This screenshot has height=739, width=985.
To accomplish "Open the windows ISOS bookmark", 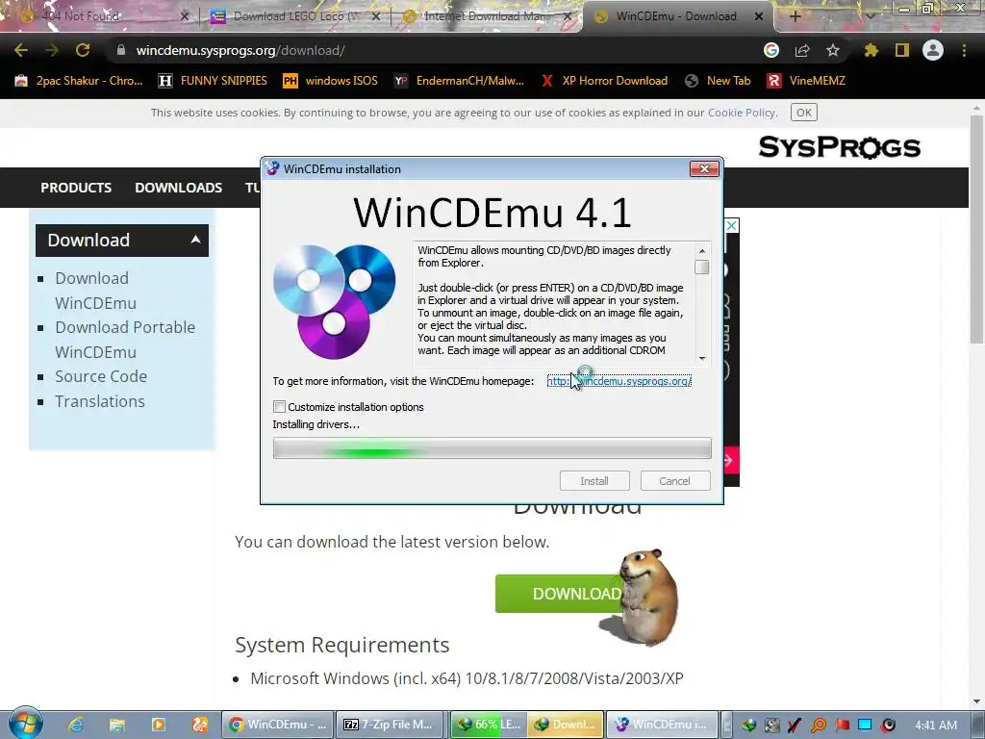I will tap(331, 81).
